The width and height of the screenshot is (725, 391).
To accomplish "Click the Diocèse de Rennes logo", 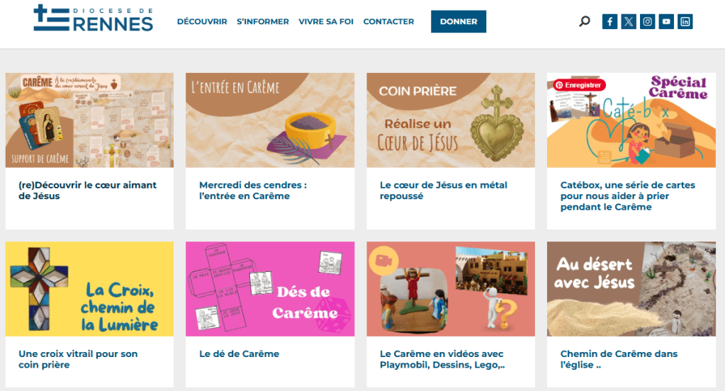I will (x=93, y=18).
